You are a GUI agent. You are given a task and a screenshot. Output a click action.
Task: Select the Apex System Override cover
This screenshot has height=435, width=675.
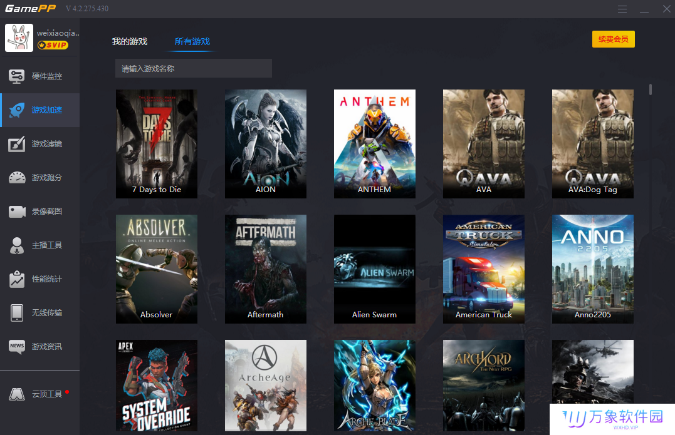tap(157, 386)
